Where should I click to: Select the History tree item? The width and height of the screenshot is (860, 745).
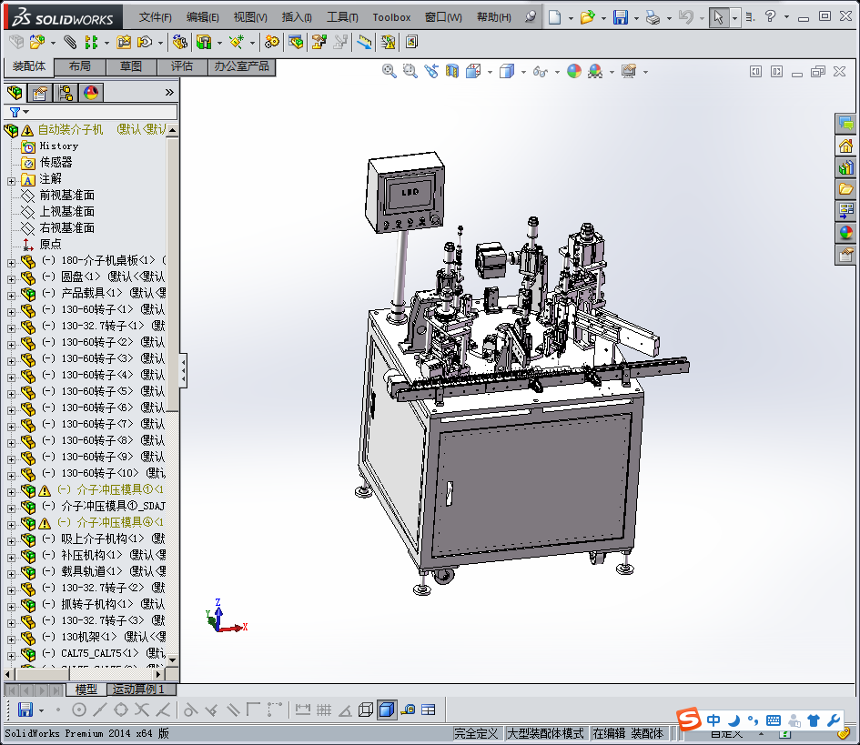click(58, 146)
